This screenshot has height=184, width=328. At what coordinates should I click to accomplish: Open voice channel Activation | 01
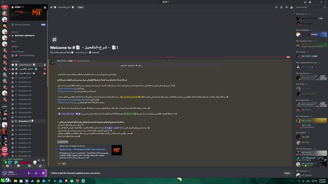[x=28, y=78]
